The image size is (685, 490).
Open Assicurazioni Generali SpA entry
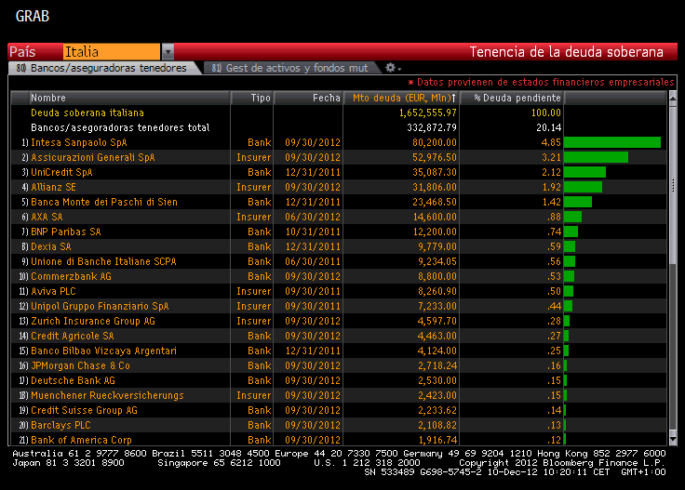pos(93,157)
